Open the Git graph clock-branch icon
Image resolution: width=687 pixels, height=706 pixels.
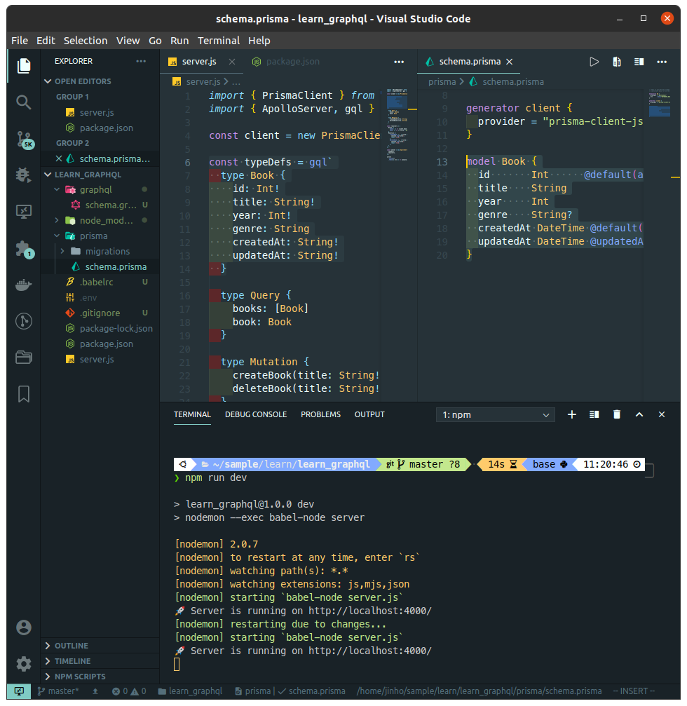[x=23, y=321]
